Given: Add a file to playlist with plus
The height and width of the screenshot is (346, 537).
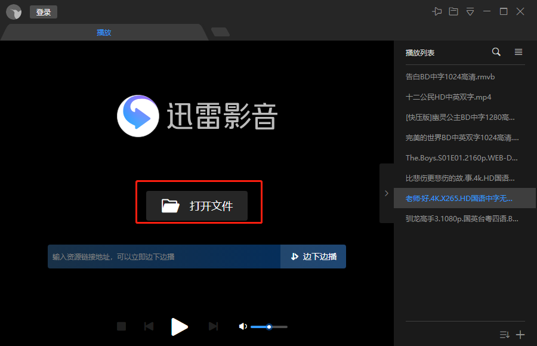Looking at the screenshot, I should pyautogui.click(x=520, y=334).
